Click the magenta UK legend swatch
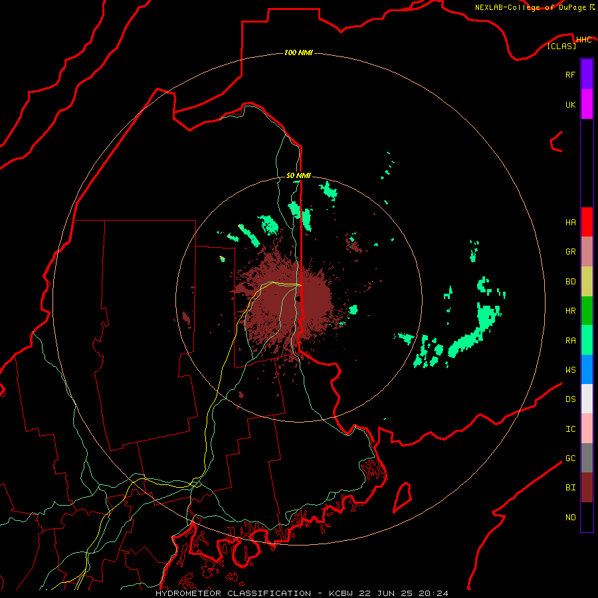This screenshot has width=598, height=598. tap(587, 104)
